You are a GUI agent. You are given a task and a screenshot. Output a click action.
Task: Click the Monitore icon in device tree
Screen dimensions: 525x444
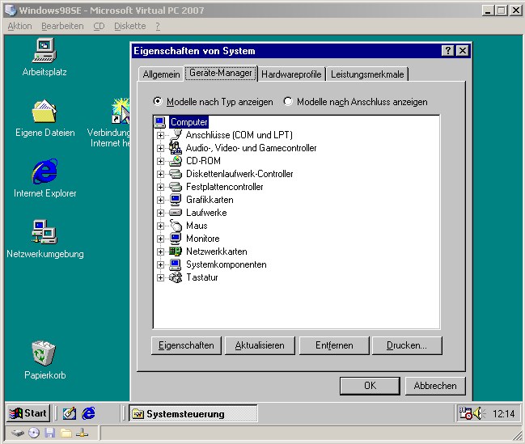point(176,239)
